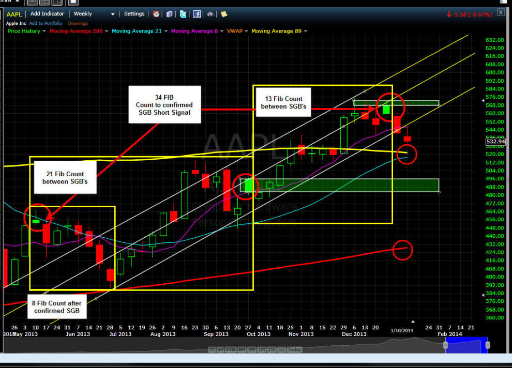Click the stacked database cylinders icon
This screenshot has width=512, height=368.
tap(170, 14)
